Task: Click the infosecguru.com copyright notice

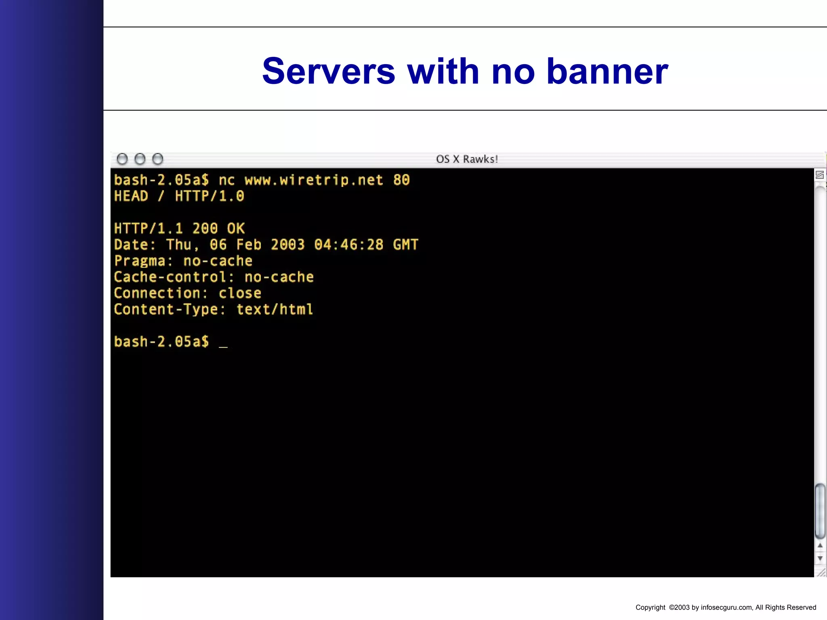Action: [x=726, y=607]
